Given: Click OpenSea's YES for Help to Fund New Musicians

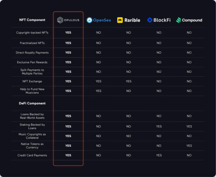Looking at the screenshot, I should (x=98, y=91).
